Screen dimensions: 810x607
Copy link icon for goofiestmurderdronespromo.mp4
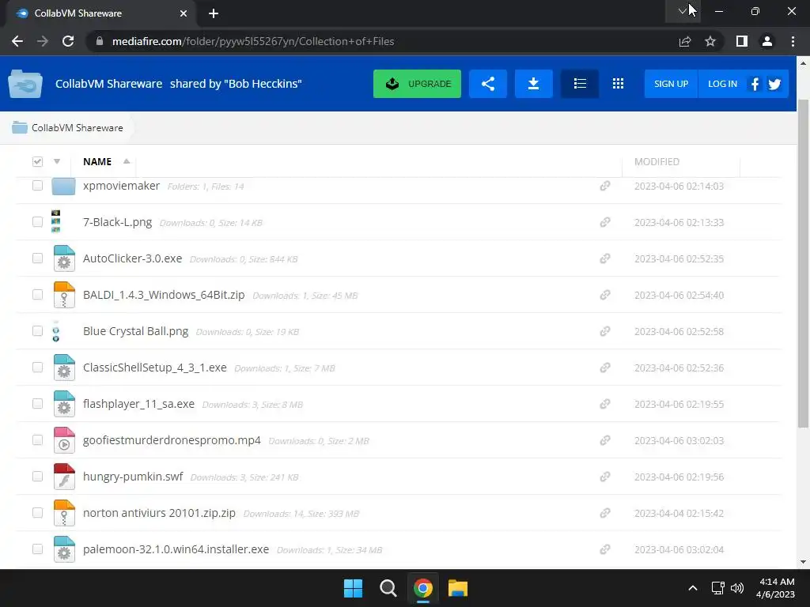tap(605, 440)
